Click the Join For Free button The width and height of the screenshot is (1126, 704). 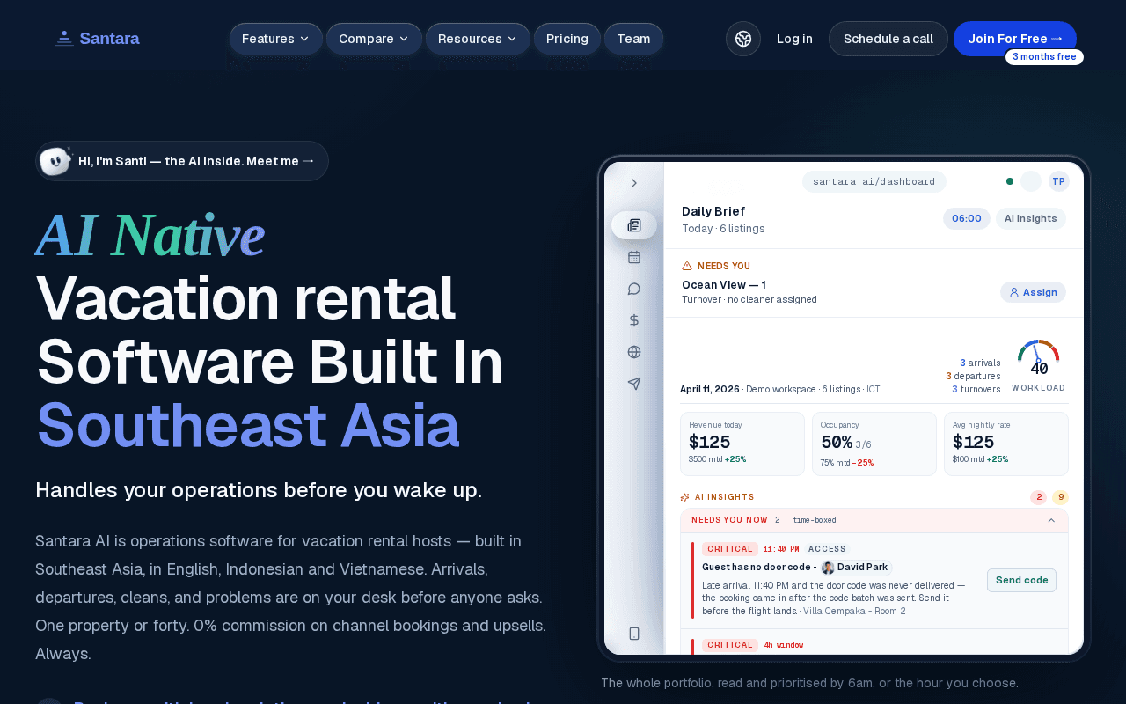pyautogui.click(x=1015, y=39)
